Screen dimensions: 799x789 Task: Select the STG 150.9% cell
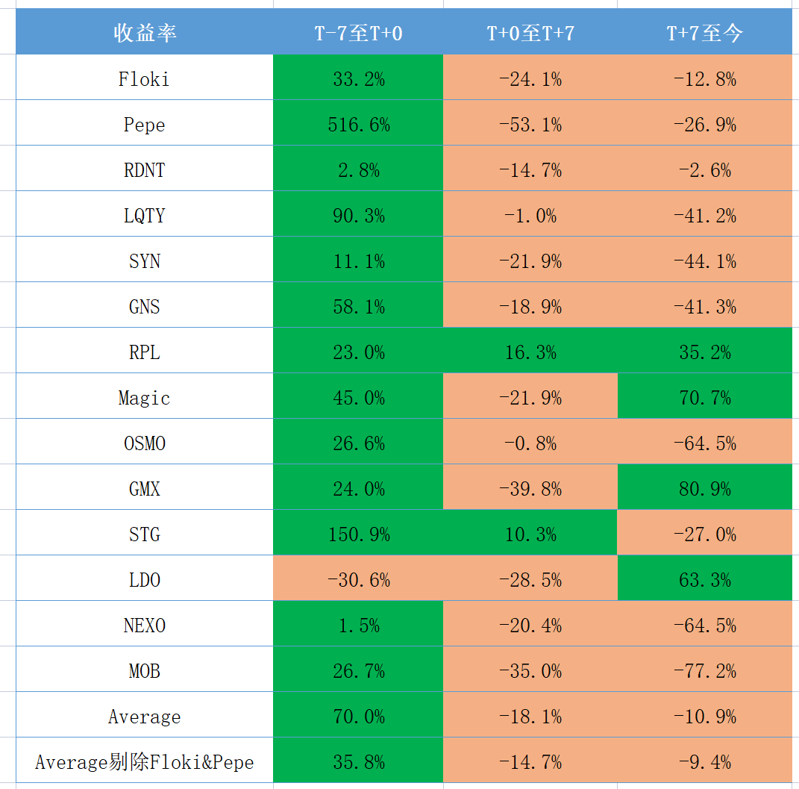[358, 534]
